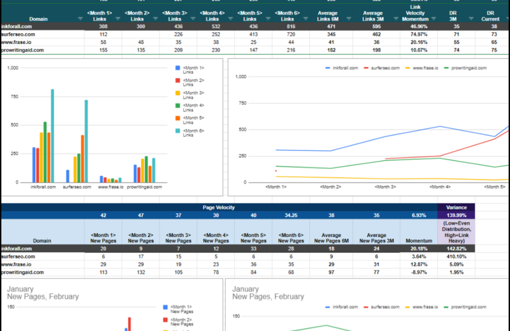Click the 46.96% link velocity momentum cell
Viewport: 510px width, 331px height.
(x=419, y=26)
